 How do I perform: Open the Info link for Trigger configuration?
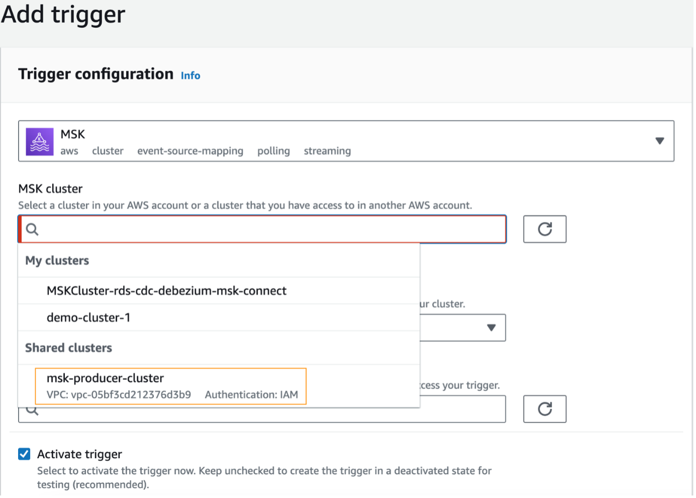coord(191,76)
